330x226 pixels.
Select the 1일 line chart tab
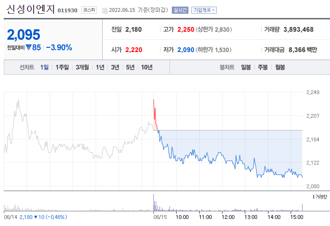[x=45, y=67]
